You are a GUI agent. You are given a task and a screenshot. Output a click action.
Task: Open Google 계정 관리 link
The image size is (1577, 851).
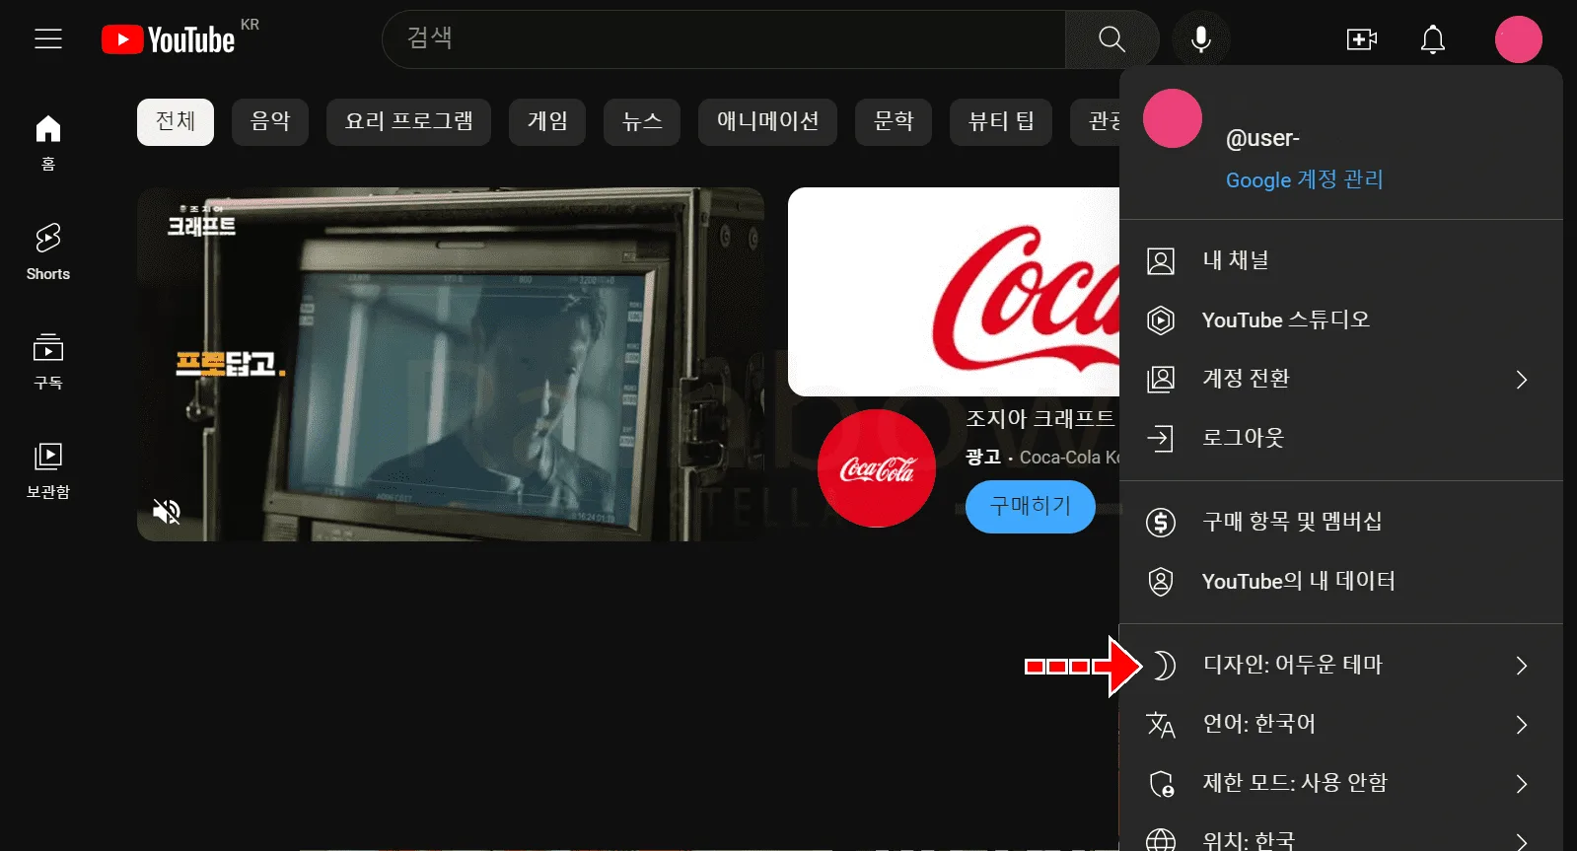1304,179
